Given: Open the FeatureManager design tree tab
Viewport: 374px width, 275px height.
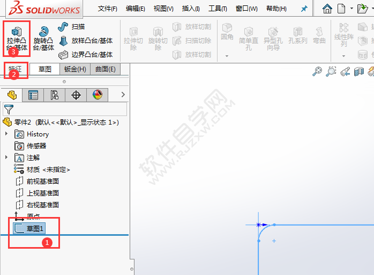Looking at the screenshot, I should [x=12, y=95].
